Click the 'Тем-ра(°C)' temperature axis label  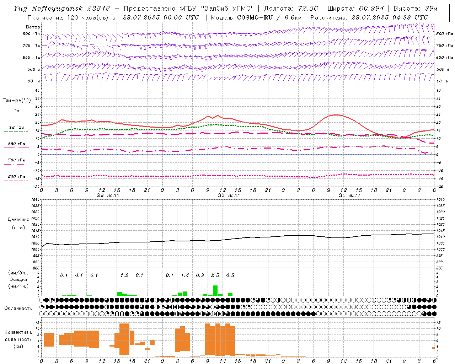[x=17, y=101]
